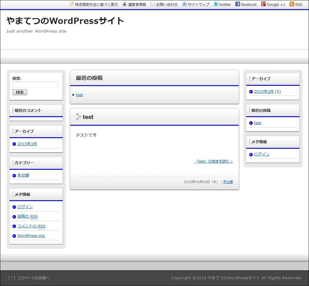This screenshot has height=286, width=309.
Task: Click bullet icon beside left ログイン
Action: [x=14, y=207]
